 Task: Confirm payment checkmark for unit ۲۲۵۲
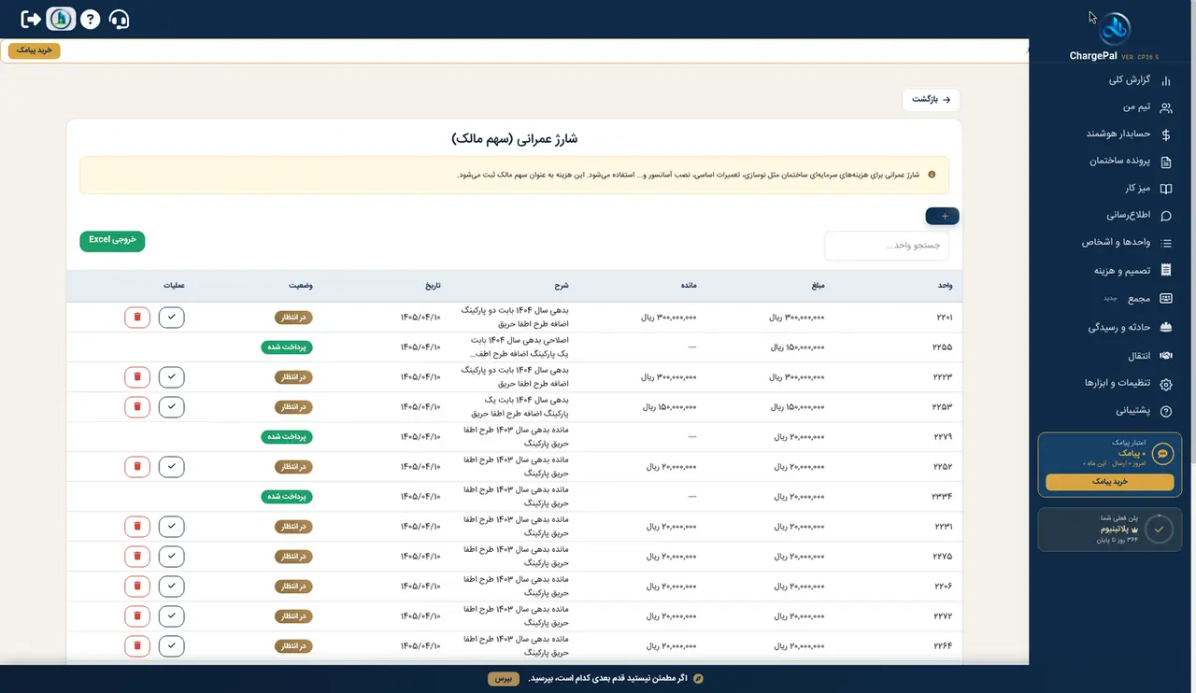[x=171, y=466]
